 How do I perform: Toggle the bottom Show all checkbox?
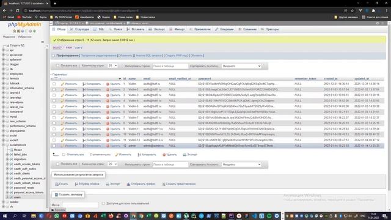pos(57,164)
